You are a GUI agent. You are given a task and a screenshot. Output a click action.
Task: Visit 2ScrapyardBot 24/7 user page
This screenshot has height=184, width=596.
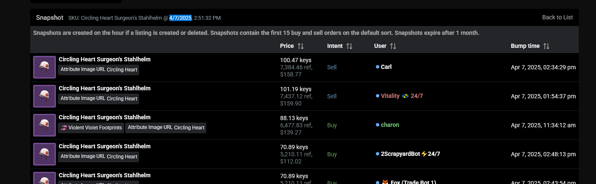pyautogui.click(x=410, y=154)
